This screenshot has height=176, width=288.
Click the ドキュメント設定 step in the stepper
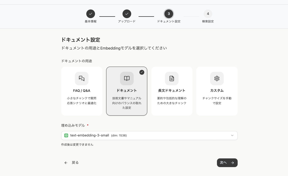[x=169, y=14]
